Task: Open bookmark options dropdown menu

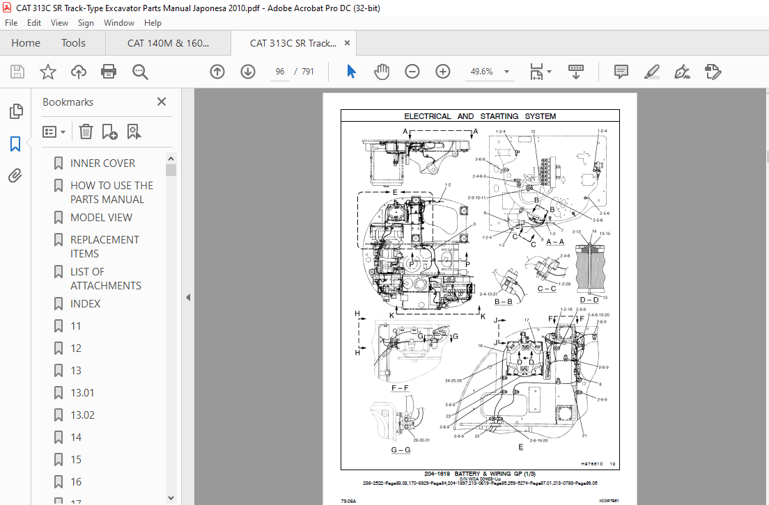Action: (x=54, y=131)
